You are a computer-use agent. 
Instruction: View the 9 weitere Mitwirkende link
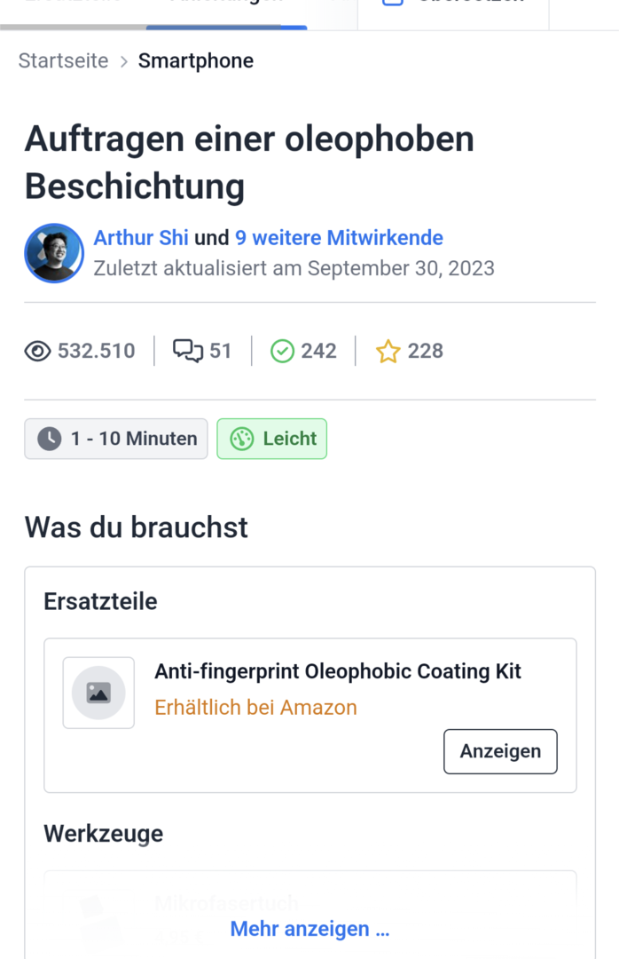click(x=339, y=238)
